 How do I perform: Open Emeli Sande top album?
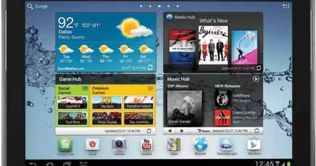tap(184, 108)
